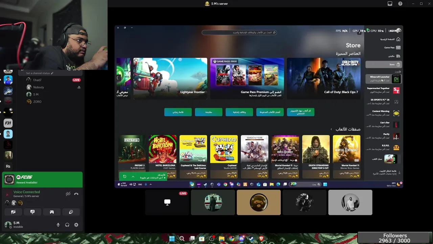Toggle Discord camera on

click(13, 212)
